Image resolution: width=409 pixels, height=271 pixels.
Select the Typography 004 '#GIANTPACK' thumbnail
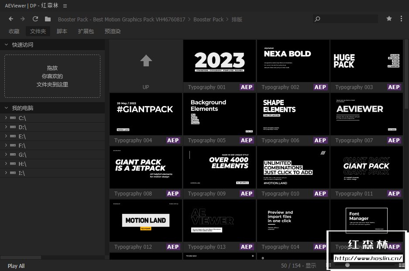click(146, 114)
